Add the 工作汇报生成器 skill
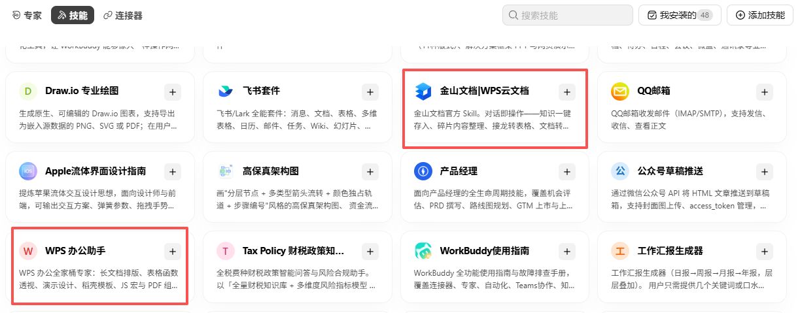This screenshot has height=313, width=800. point(765,251)
